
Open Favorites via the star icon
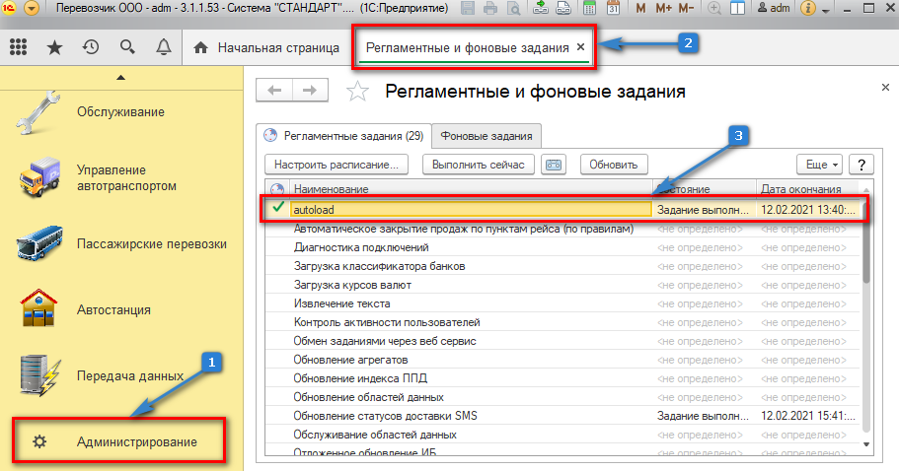click(x=54, y=47)
